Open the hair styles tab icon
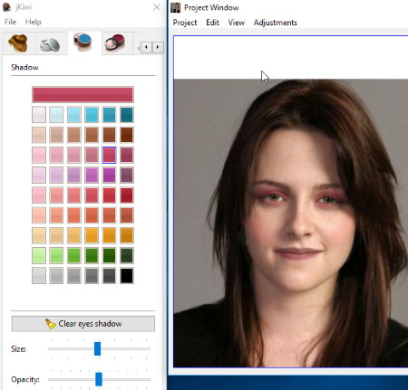This screenshot has height=390, width=408. (18, 43)
